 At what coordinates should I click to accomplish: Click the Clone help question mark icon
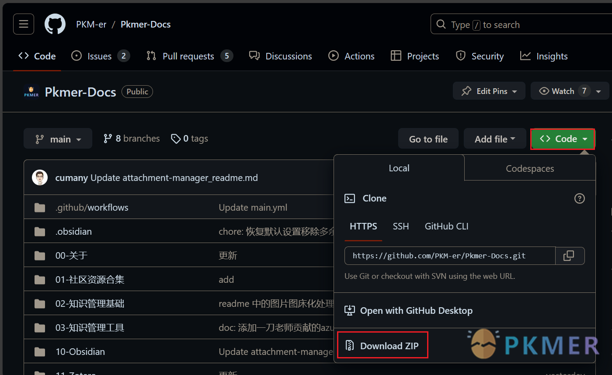[x=579, y=198]
